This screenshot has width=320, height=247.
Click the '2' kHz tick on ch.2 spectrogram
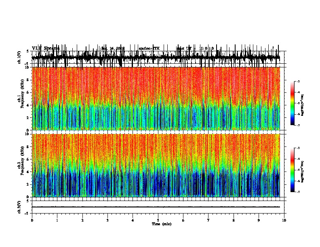tap(28, 184)
